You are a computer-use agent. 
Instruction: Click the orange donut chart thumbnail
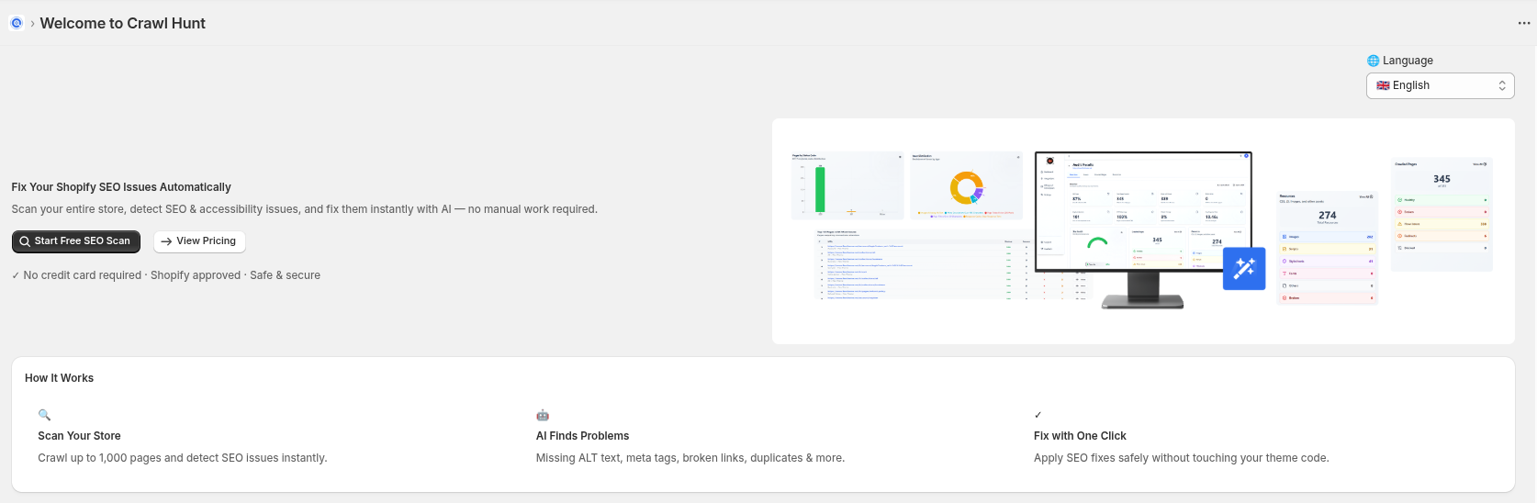pyautogui.click(x=966, y=185)
